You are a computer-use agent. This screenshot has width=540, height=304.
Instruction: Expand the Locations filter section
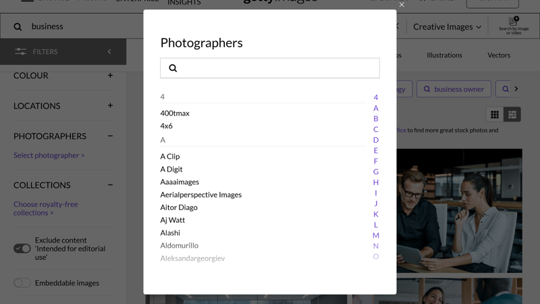[110, 106]
